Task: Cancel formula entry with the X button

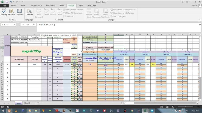Action: [23, 25]
